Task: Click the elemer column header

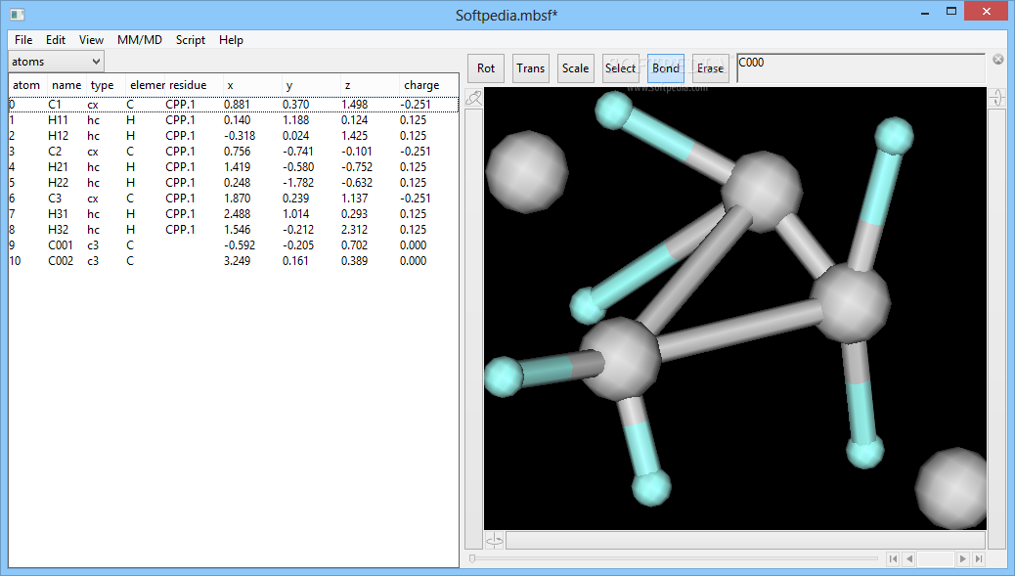Action: point(147,85)
